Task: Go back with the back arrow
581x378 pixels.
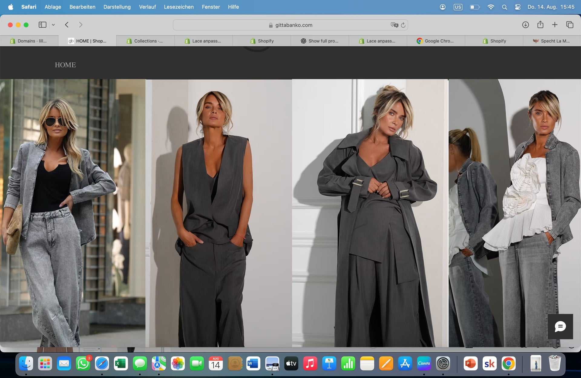Action: [67, 25]
